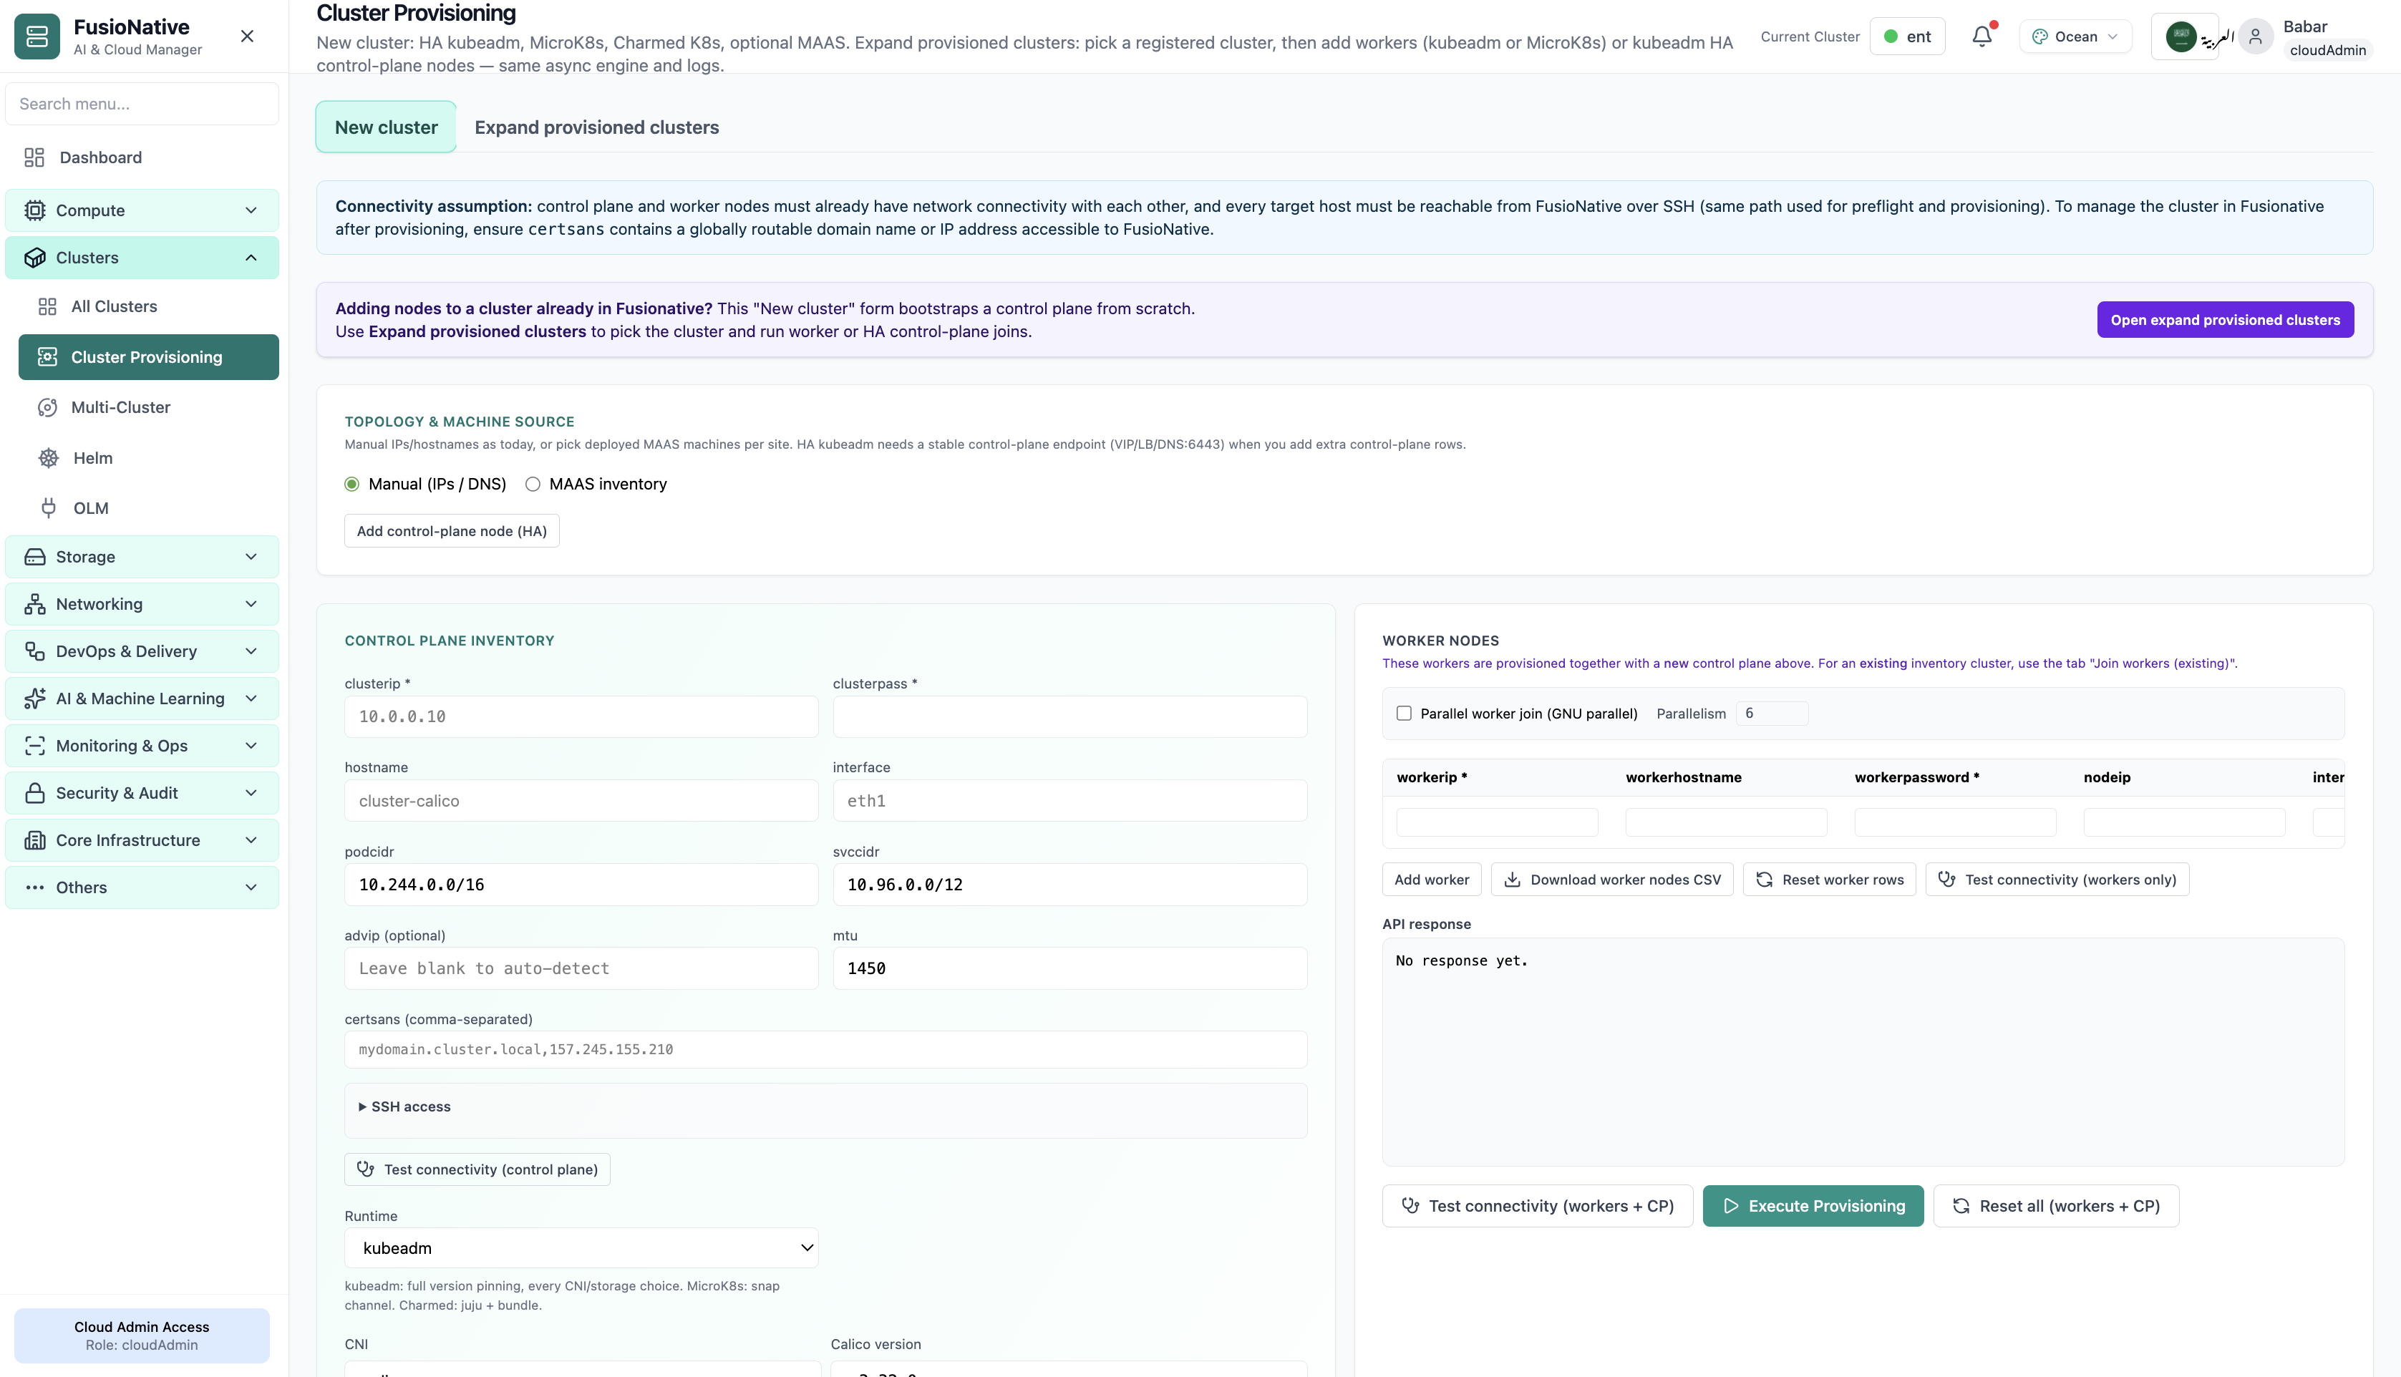Click the Parallelism number field
The height and width of the screenshot is (1377, 2401).
1772,713
